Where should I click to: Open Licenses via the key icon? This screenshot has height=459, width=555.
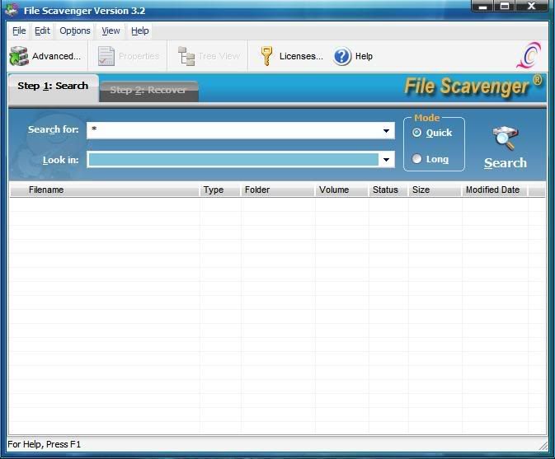coord(266,56)
